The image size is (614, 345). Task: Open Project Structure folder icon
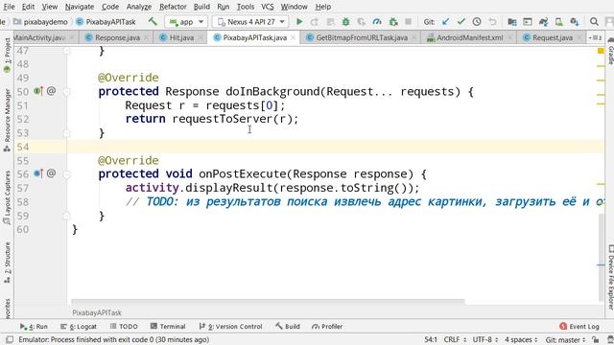coord(511,22)
